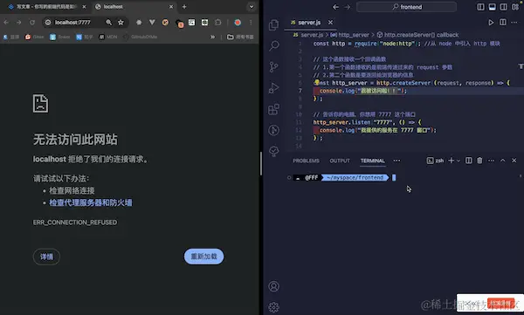This screenshot has width=524, height=315.
Task: Open the Chrome profile avatar
Action: tap(238, 23)
